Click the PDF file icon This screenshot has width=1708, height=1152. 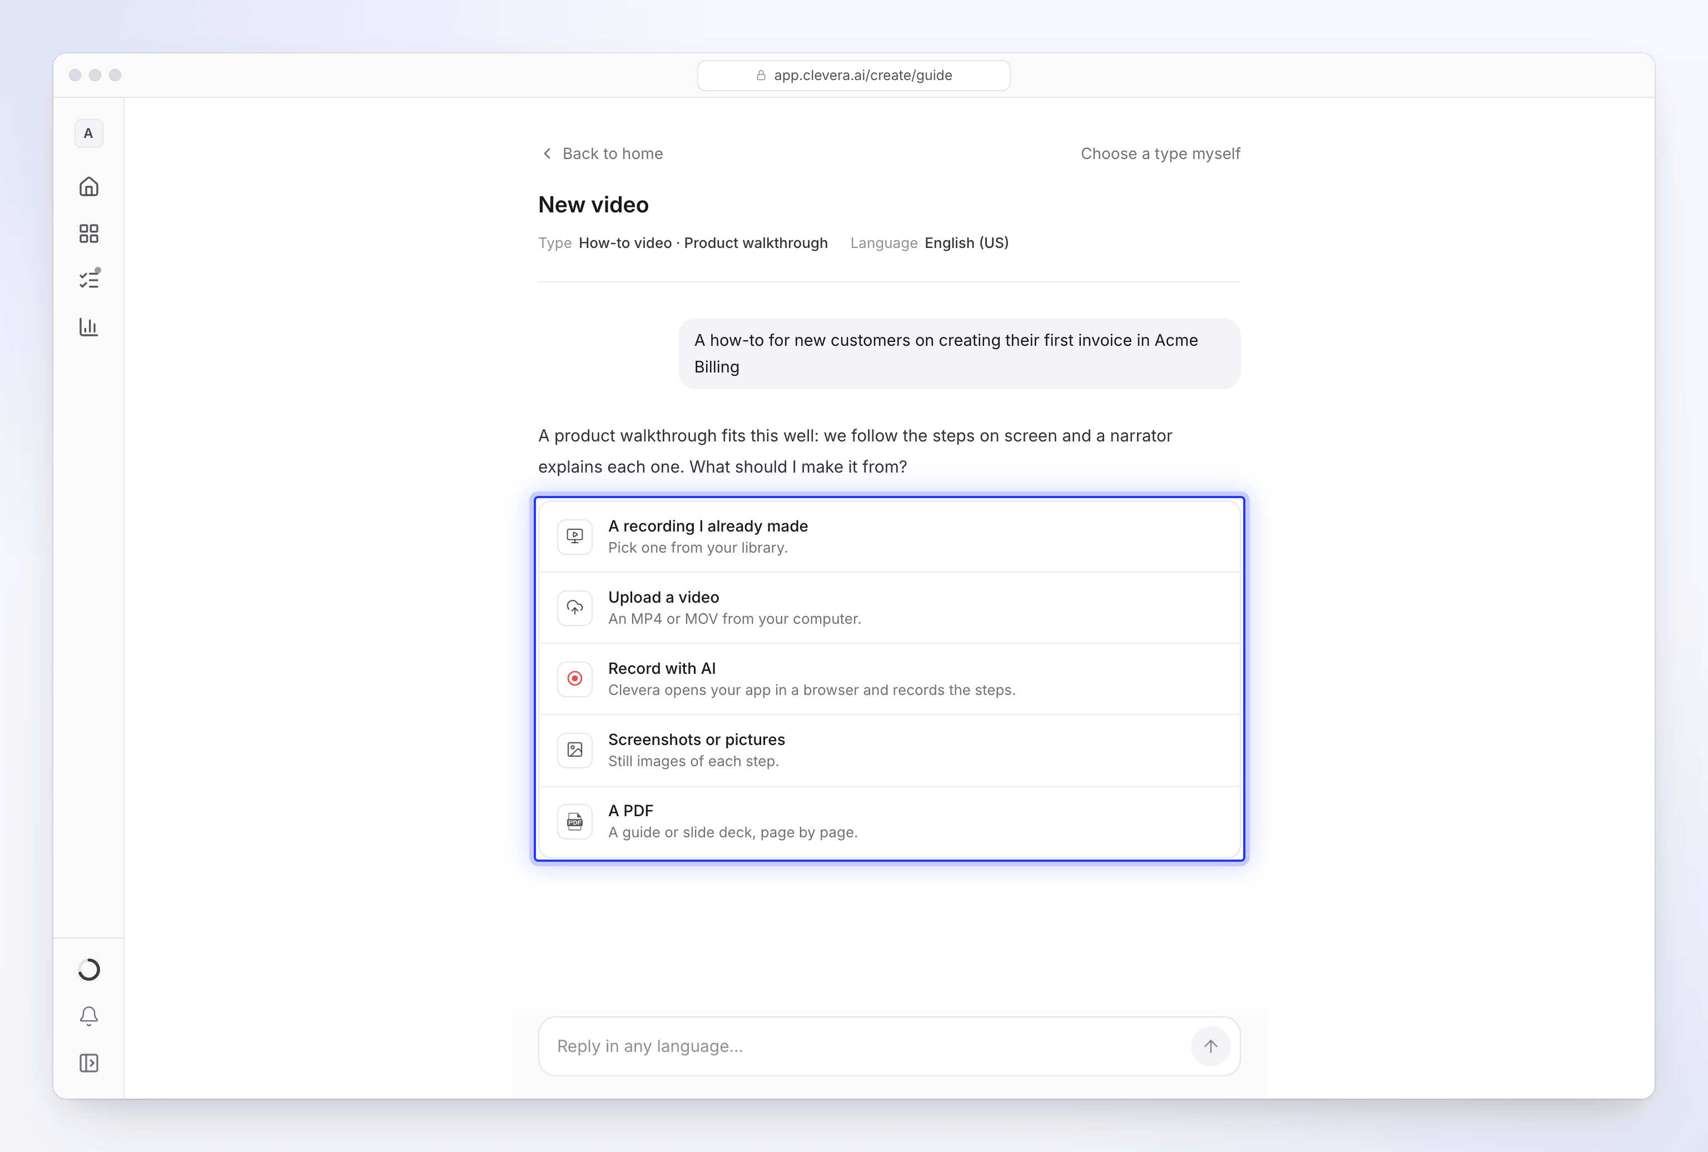[575, 821]
